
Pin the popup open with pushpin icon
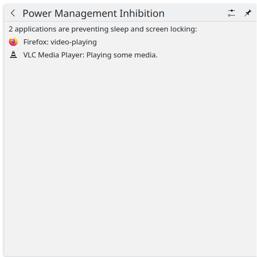coord(248,13)
